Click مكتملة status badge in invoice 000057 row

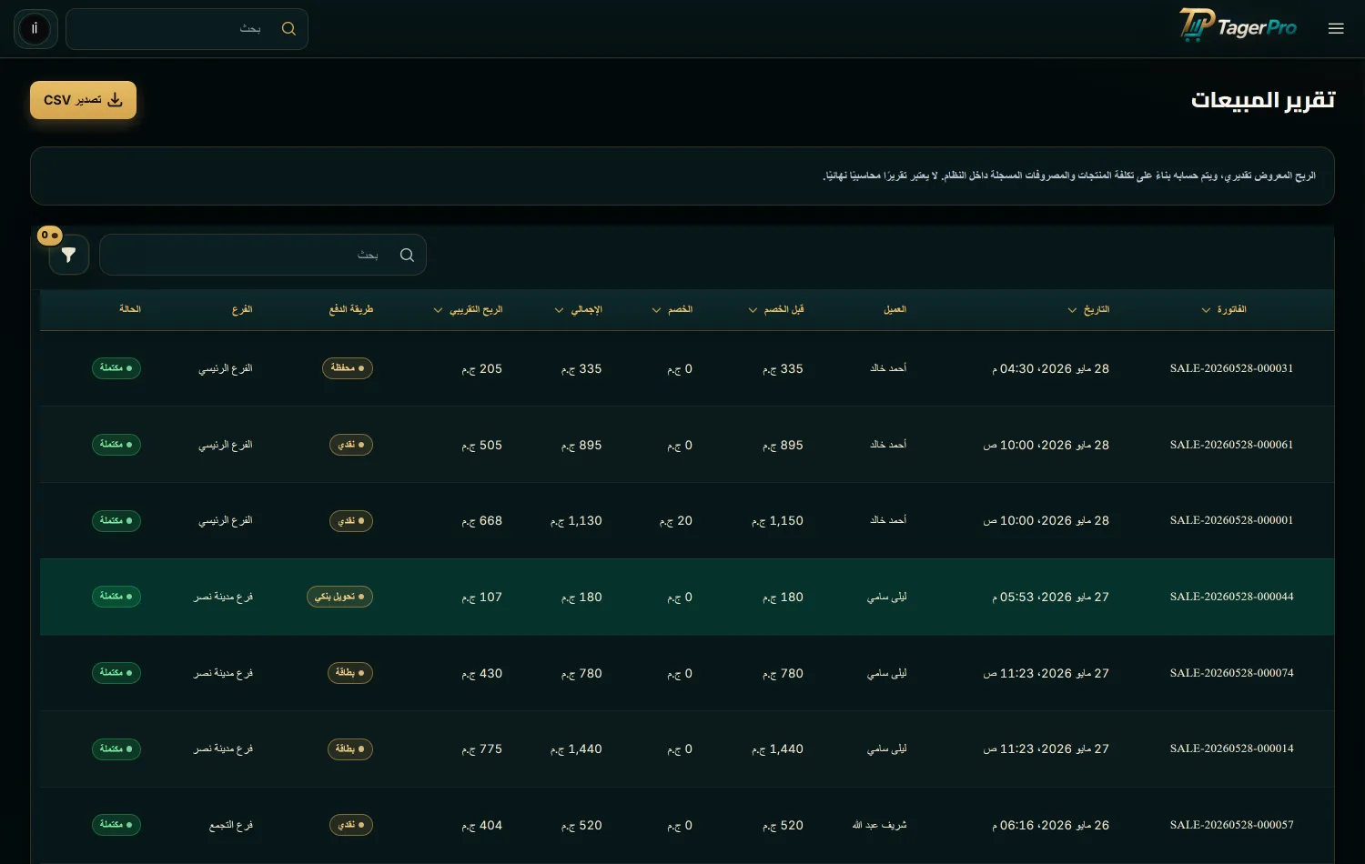(x=116, y=825)
